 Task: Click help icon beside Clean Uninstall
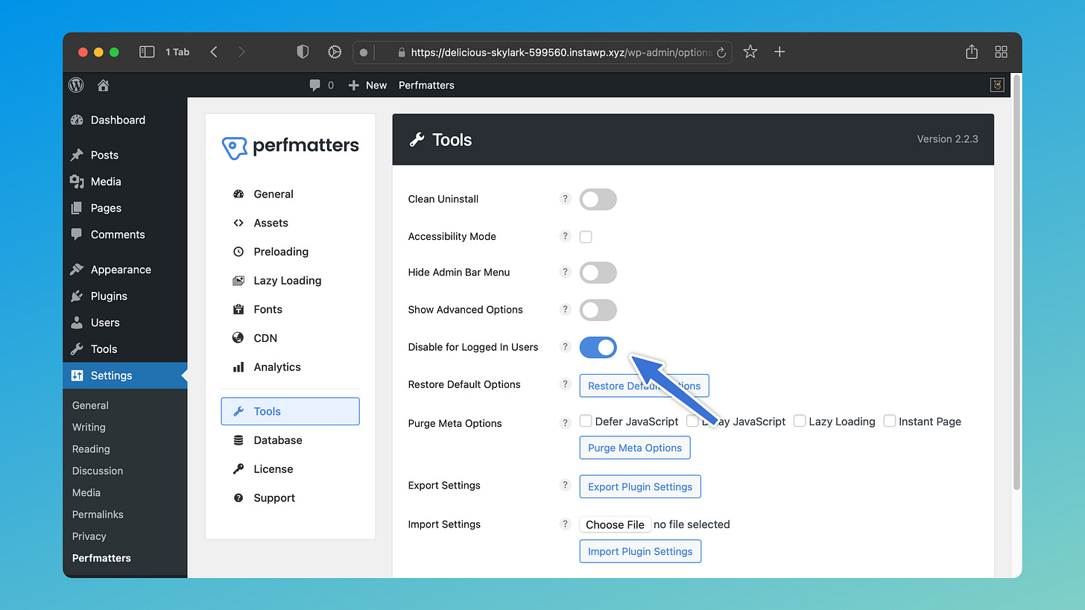coord(565,199)
